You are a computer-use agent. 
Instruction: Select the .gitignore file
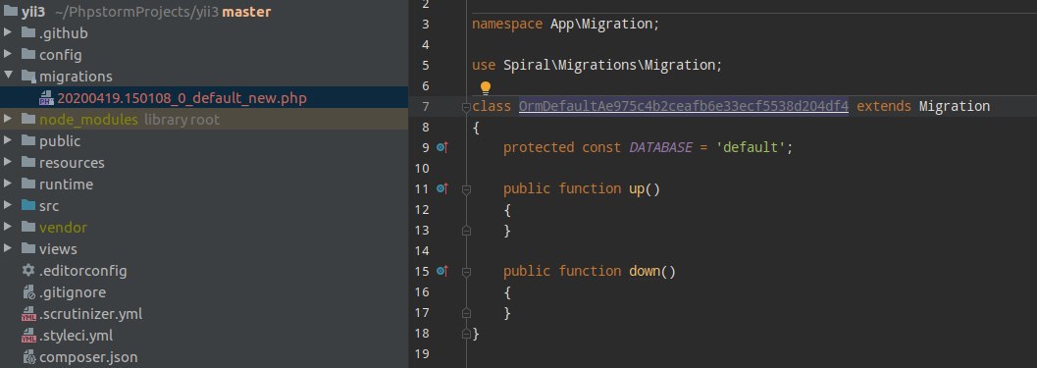(x=72, y=292)
